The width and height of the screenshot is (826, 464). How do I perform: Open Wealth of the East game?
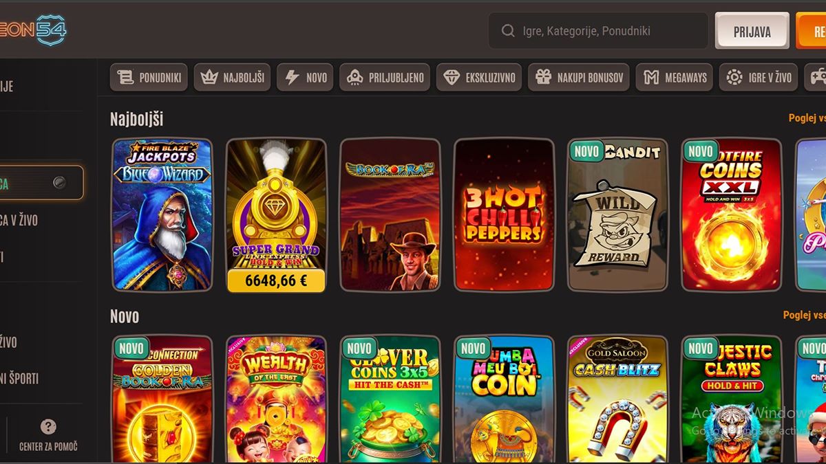tap(276, 399)
